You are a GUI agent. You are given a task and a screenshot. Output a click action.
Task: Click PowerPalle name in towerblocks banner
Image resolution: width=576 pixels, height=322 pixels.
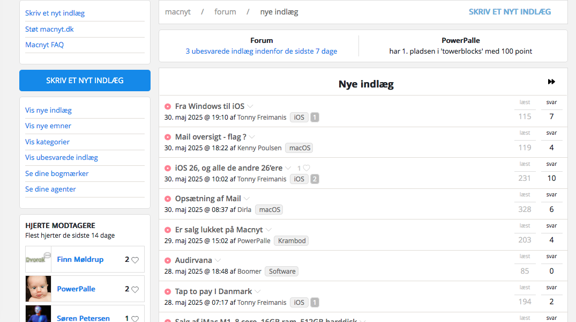[461, 40]
